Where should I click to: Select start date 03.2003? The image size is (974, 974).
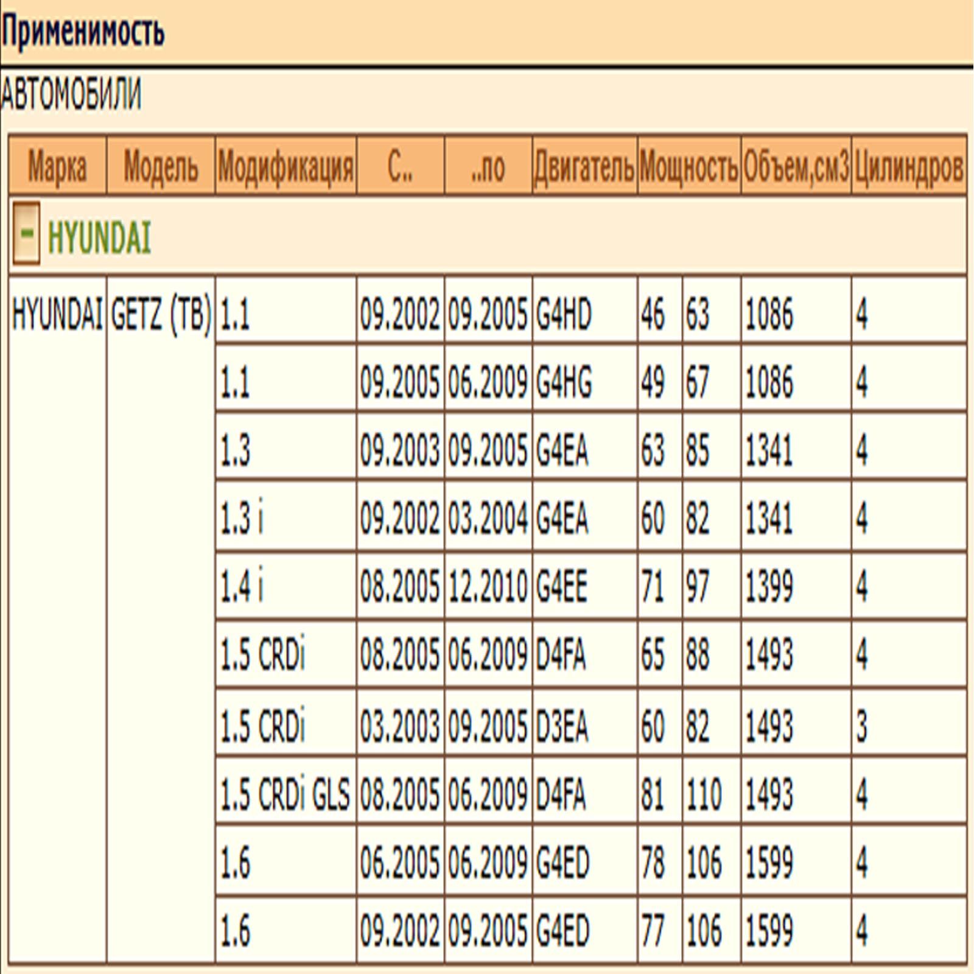click(x=400, y=723)
